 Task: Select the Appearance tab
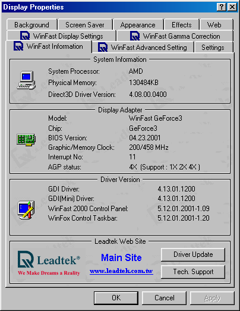coord(138,25)
